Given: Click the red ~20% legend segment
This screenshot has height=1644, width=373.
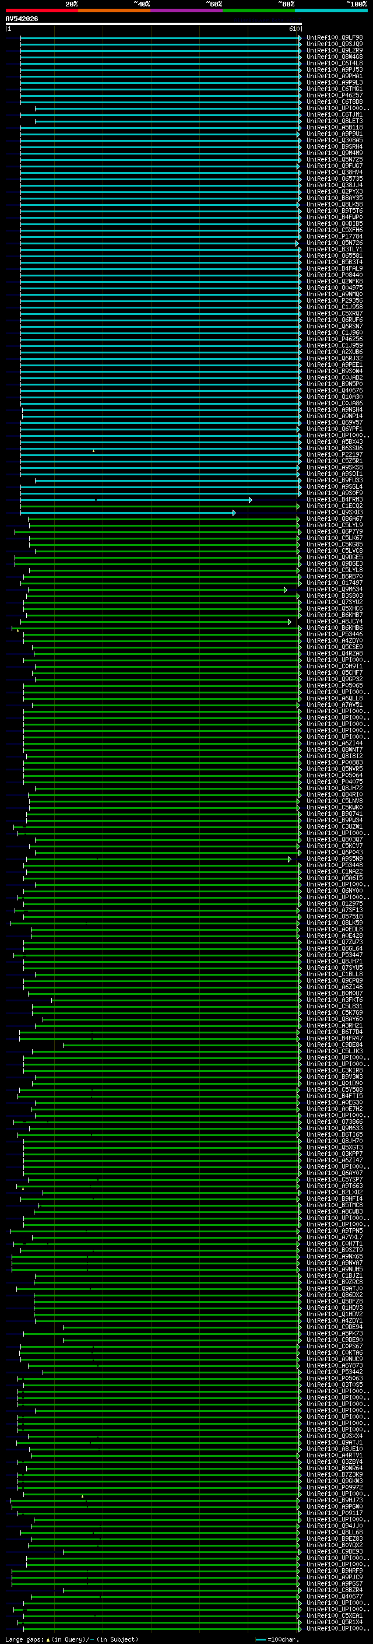Looking at the screenshot, I should pos(41,10).
